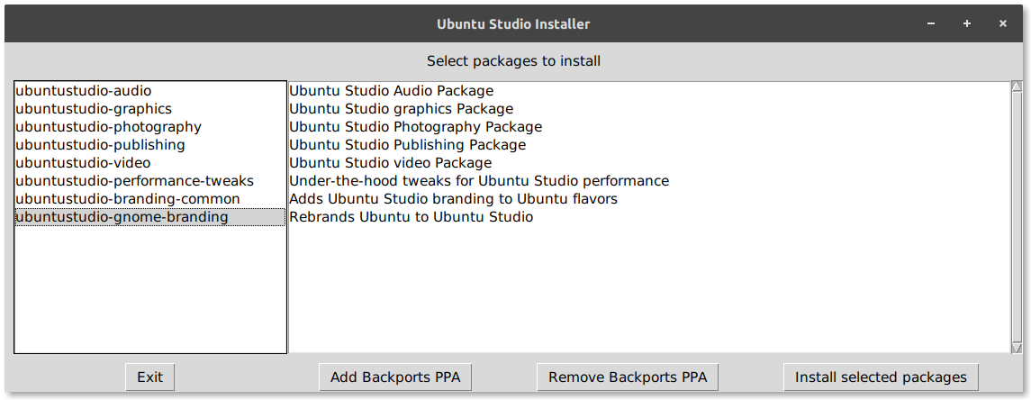
Task: Choose ubuntustudio-photography from the list
Action: (108, 127)
